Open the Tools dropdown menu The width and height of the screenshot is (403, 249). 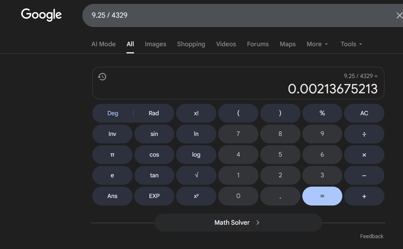point(351,44)
